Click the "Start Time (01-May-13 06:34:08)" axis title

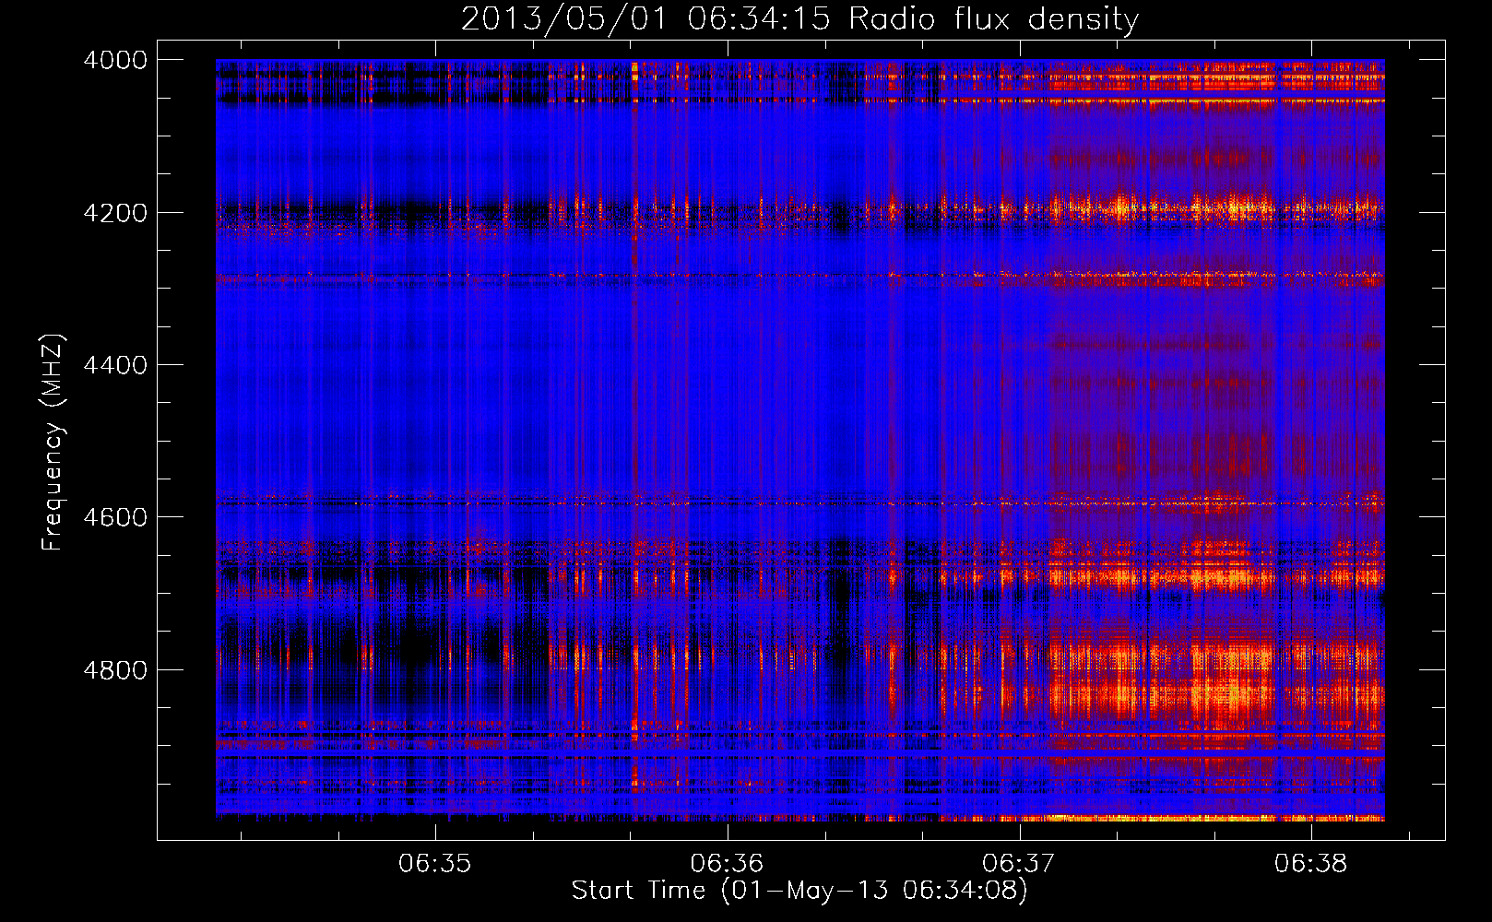pos(799,891)
